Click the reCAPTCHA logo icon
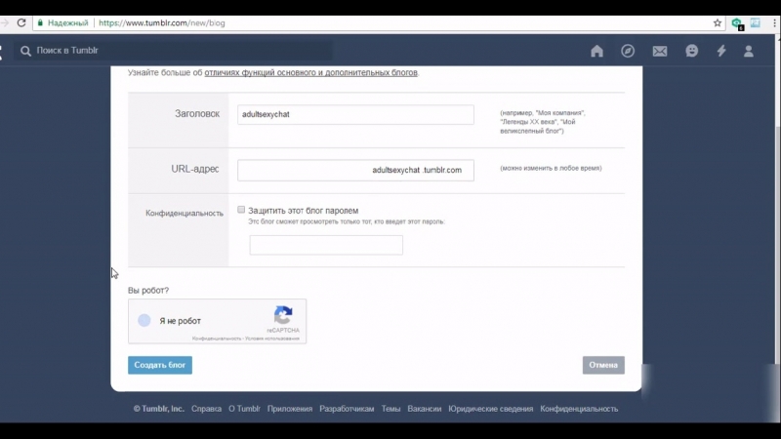The width and height of the screenshot is (781, 439). [x=283, y=315]
